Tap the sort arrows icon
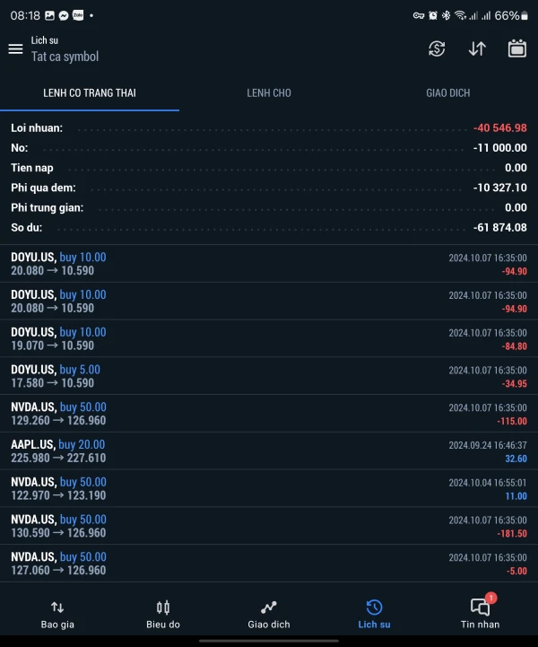Viewport: 538px width, 647px height. [x=477, y=48]
